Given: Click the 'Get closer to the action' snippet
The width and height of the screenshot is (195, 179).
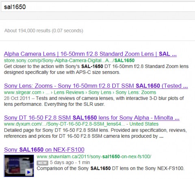Looking at the screenshot, I should [x=96, y=69].
